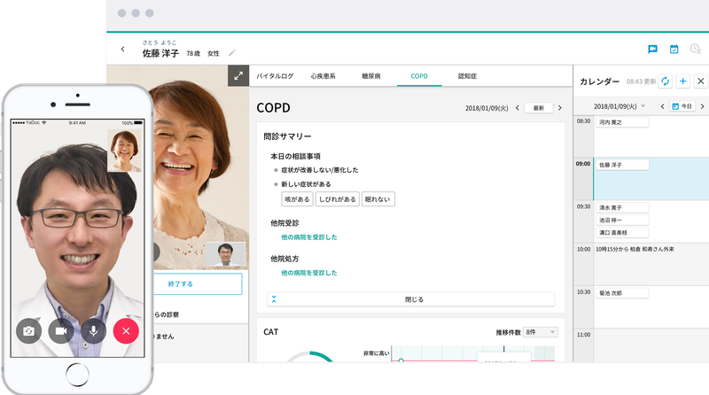709x395 pixels.
Task: Click the video chat icon in header
Action: (x=652, y=50)
